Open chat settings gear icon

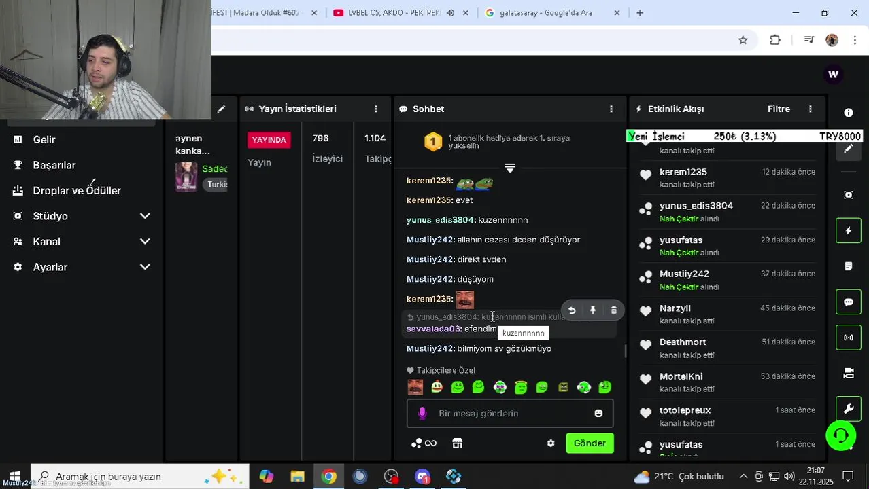point(551,443)
